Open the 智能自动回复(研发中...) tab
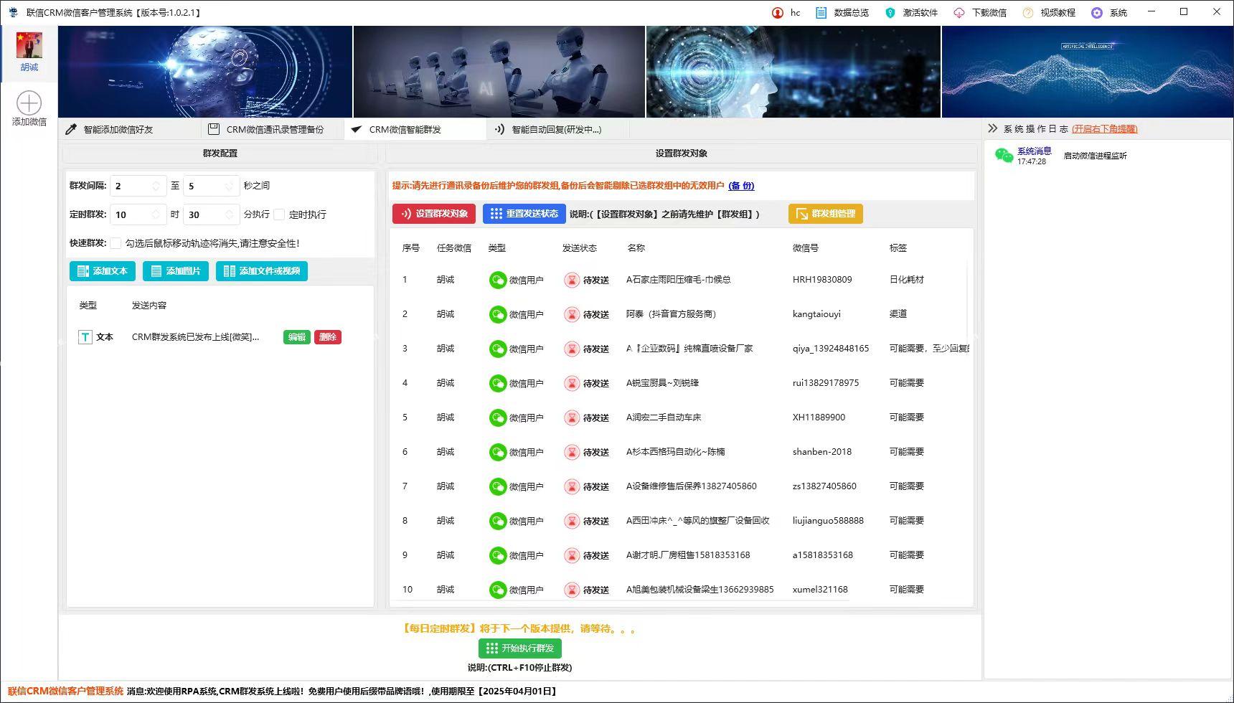1234x703 pixels. tap(558, 129)
